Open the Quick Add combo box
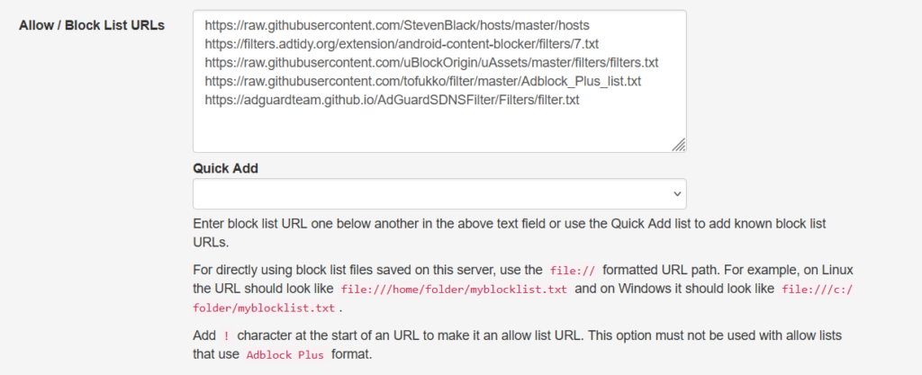This screenshot has width=922, height=375. (x=439, y=194)
